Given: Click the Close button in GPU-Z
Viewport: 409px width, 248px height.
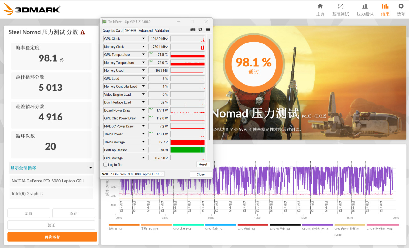Looking at the screenshot, I should click(201, 174).
